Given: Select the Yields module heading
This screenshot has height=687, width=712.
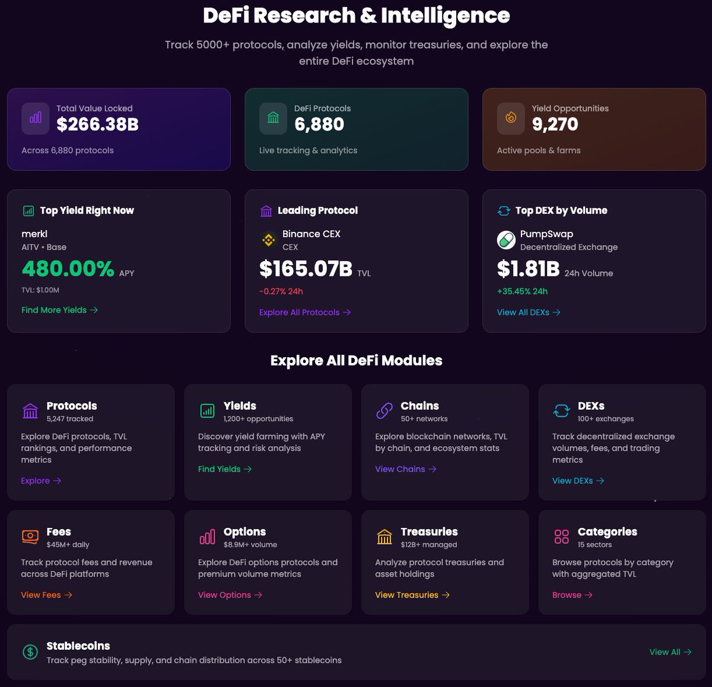Looking at the screenshot, I should coord(240,406).
